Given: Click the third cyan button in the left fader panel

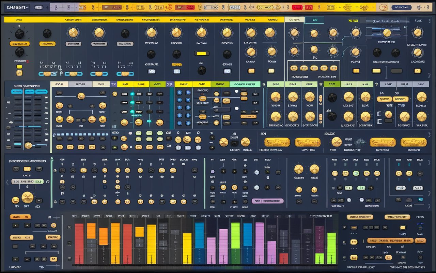Looking at the screenshot, I should [42, 91].
